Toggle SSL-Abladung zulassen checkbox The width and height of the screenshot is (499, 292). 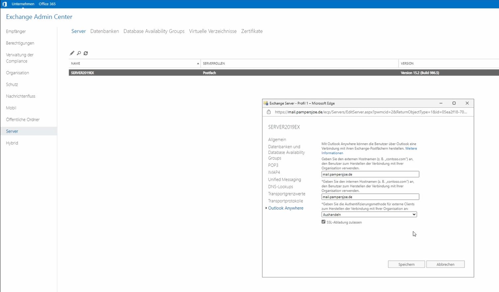(x=323, y=222)
